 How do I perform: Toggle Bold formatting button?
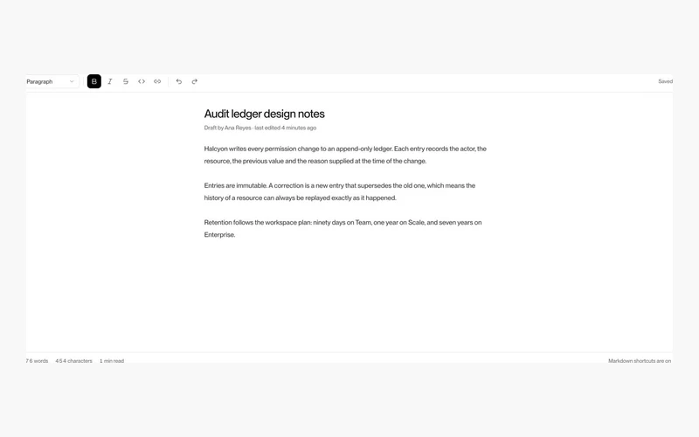94,81
